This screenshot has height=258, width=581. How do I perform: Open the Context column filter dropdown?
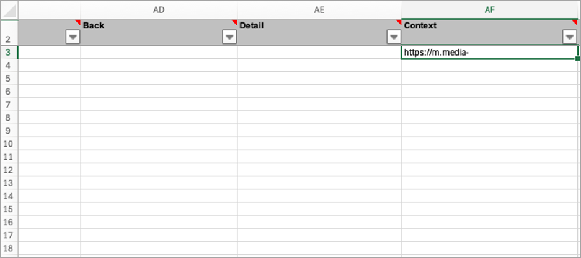point(570,37)
